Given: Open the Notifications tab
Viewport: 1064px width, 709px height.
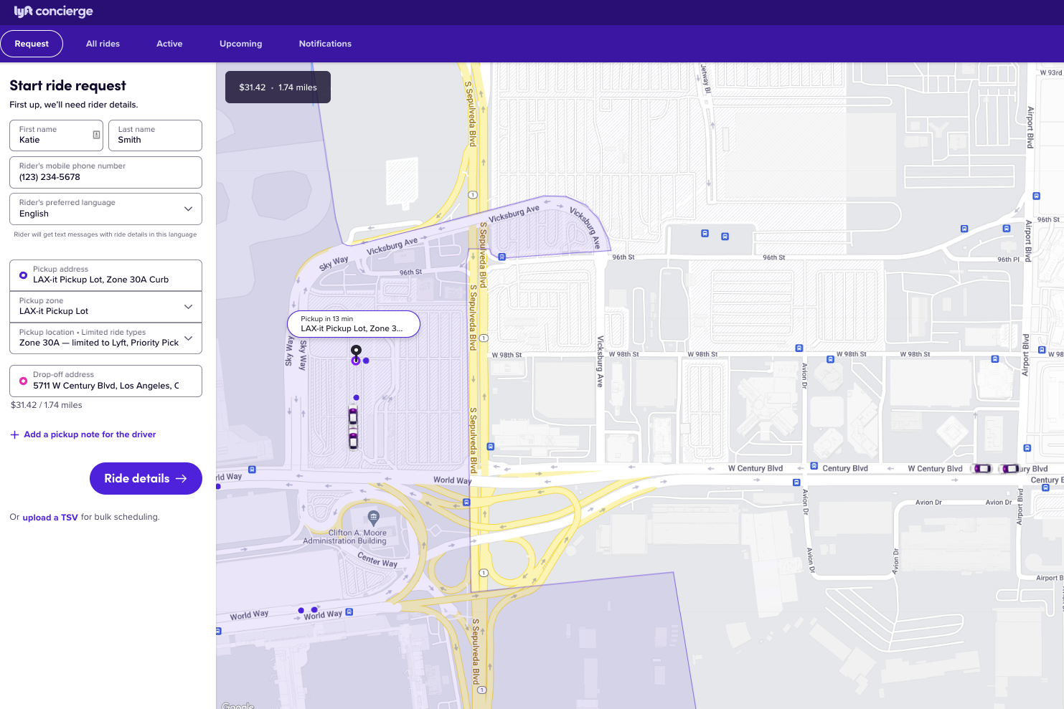Looking at the screenshot, I should pos(325,44).
